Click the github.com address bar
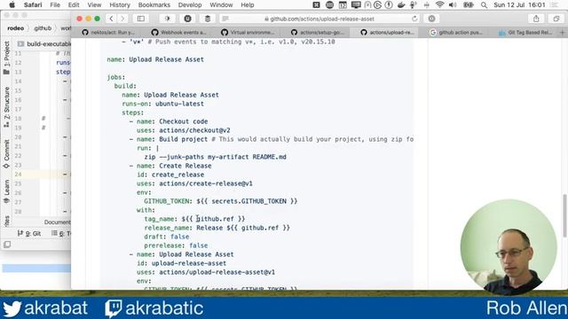The width and height of the screenshot is (568, 319). tap(319, 19)
